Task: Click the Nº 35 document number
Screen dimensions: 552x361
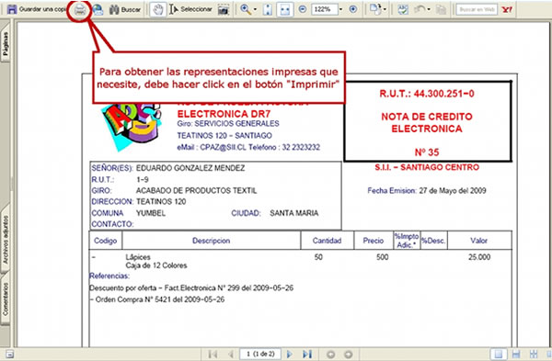Action: (x=427, y=152)
